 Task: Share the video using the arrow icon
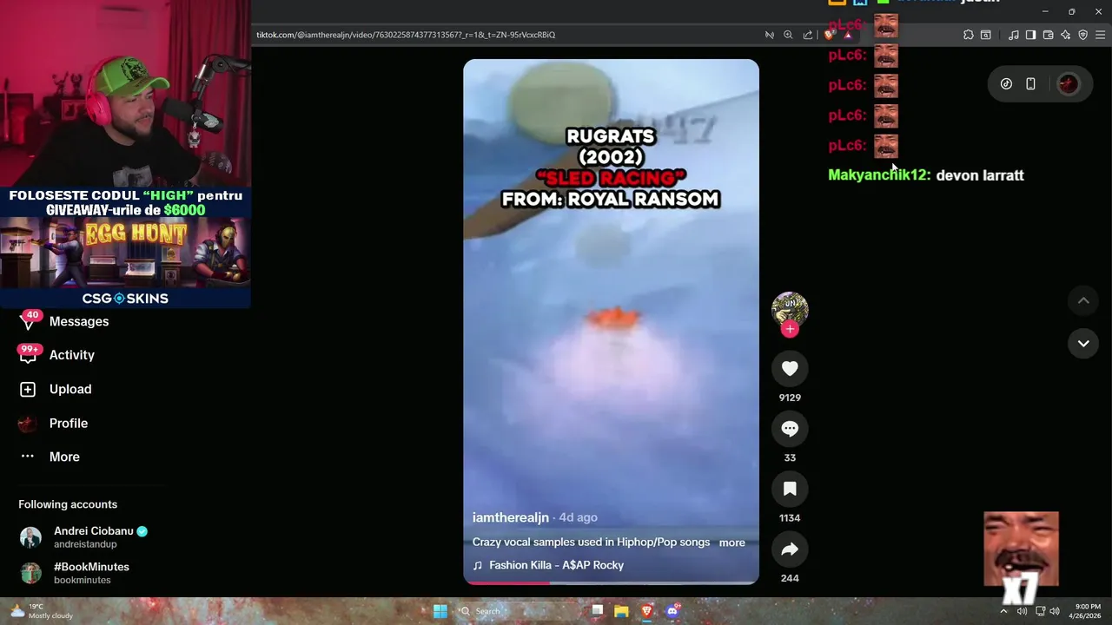point(790,549)
